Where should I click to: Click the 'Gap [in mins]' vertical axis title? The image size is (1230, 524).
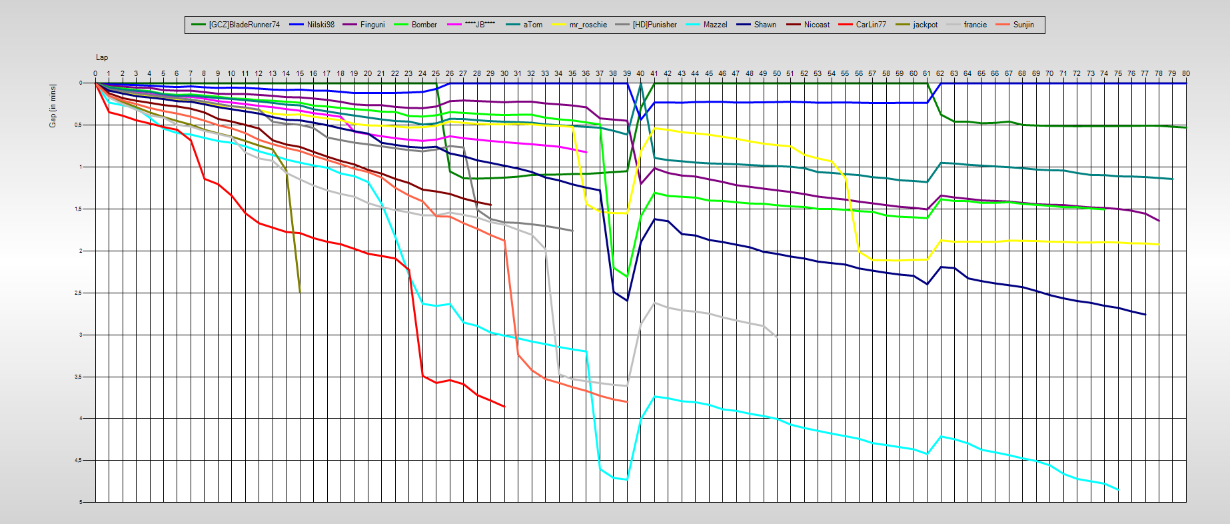tap(53, 106)
